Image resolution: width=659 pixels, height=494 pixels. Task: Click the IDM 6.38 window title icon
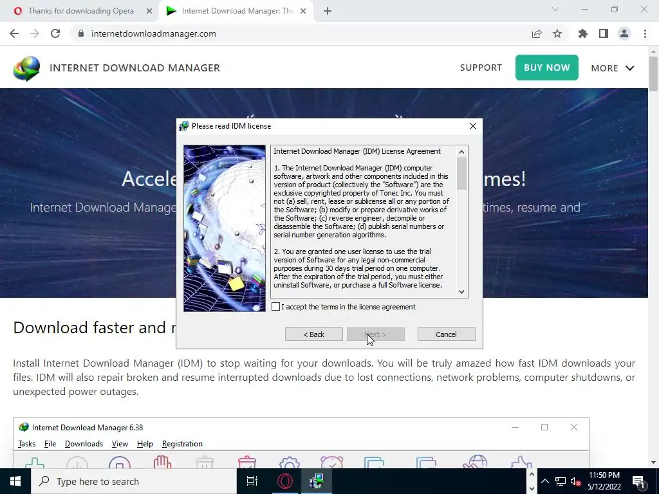(24, 427)
